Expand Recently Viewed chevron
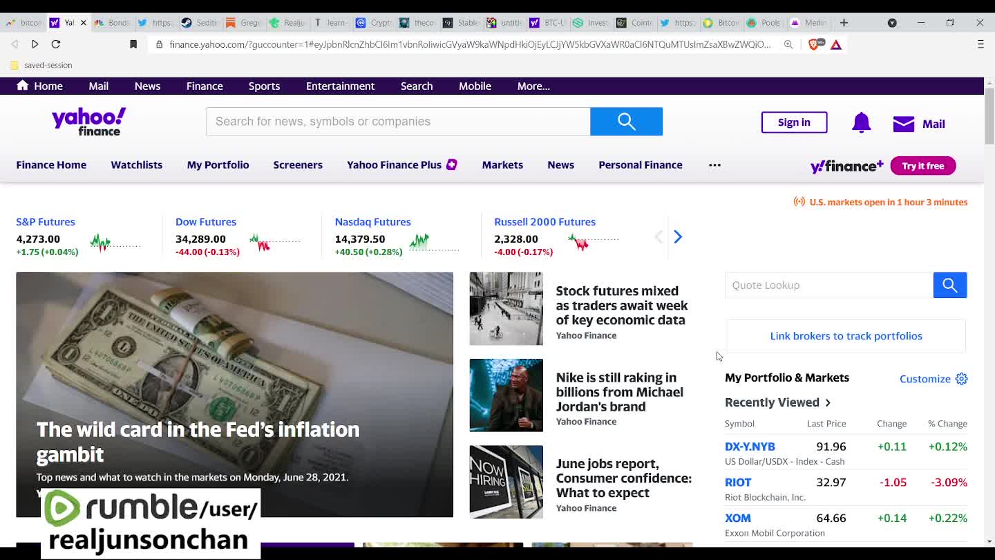The image size is (995, 560). point(828,402)
